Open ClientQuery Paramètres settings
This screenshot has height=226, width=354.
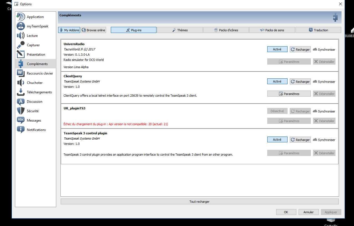coord(289,94)
